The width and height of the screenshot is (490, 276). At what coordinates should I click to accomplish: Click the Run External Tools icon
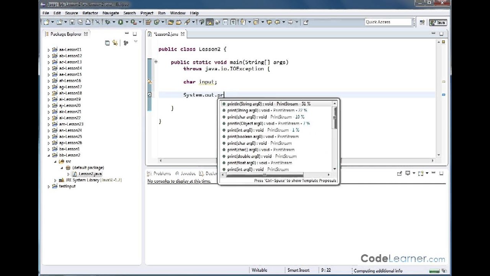click(x=133, y=22)
